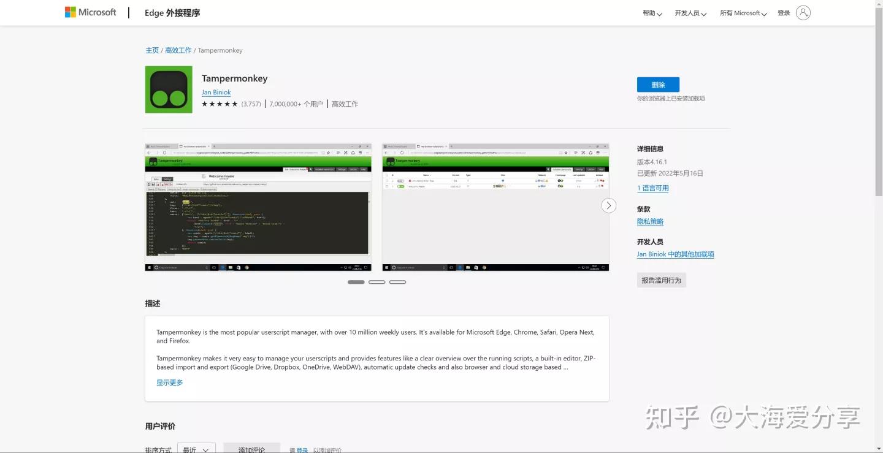Open the code editor screenshot thumbnail
Viewport: 883px width, 453px height.
point(258,207)
